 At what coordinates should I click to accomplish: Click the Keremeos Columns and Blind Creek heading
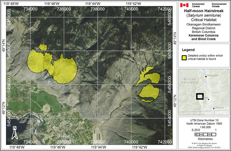204,37
